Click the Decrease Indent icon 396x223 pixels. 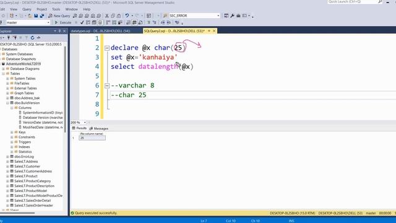(x=163, y=22)
